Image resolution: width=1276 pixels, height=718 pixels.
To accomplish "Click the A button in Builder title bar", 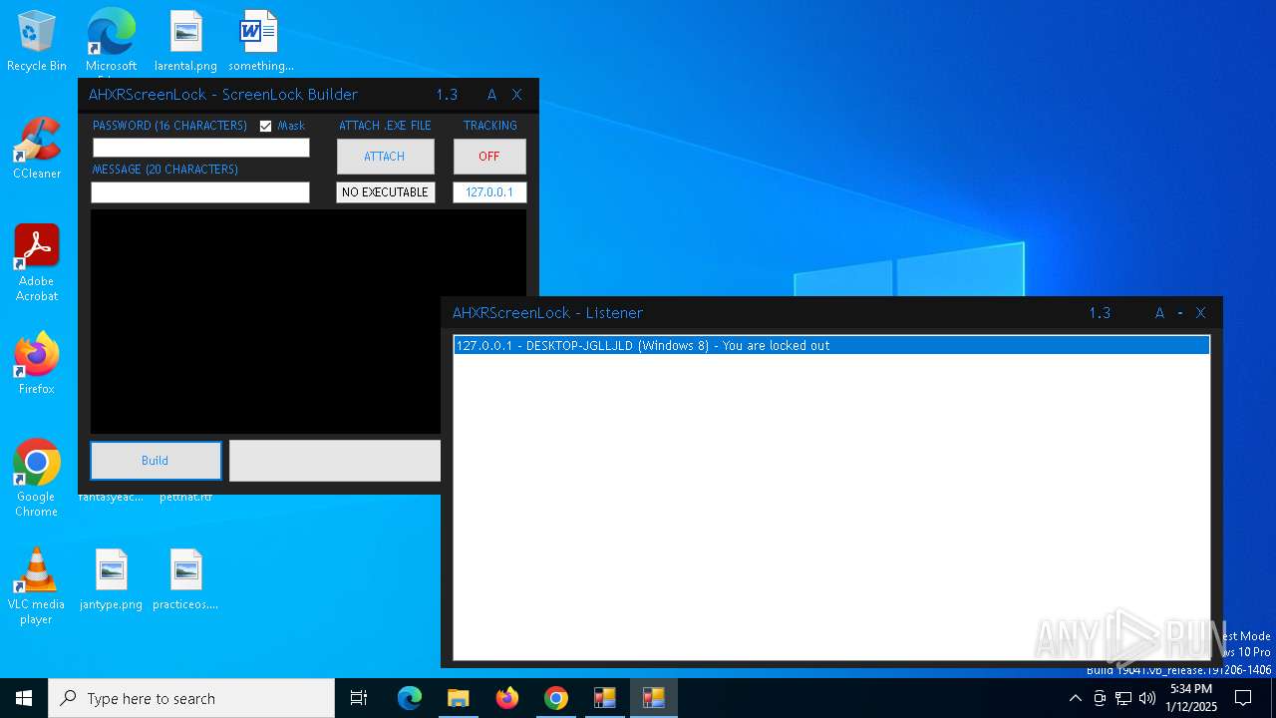I will [x=491, y=95].
